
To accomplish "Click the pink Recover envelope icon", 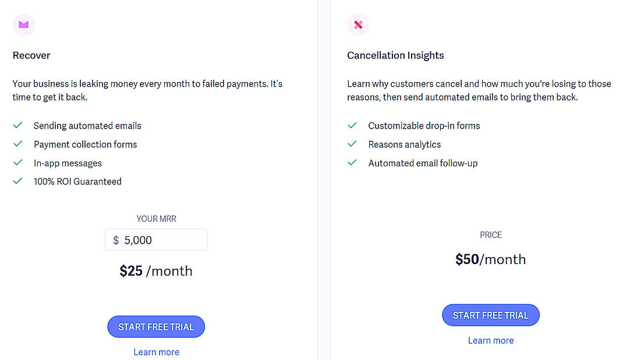I will coord(23,24).
